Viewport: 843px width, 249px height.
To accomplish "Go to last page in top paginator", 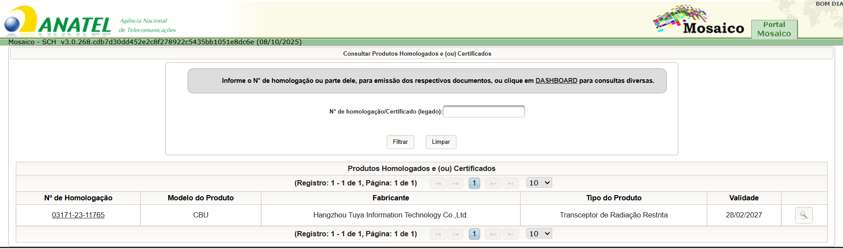I will [x=510, y=183].
